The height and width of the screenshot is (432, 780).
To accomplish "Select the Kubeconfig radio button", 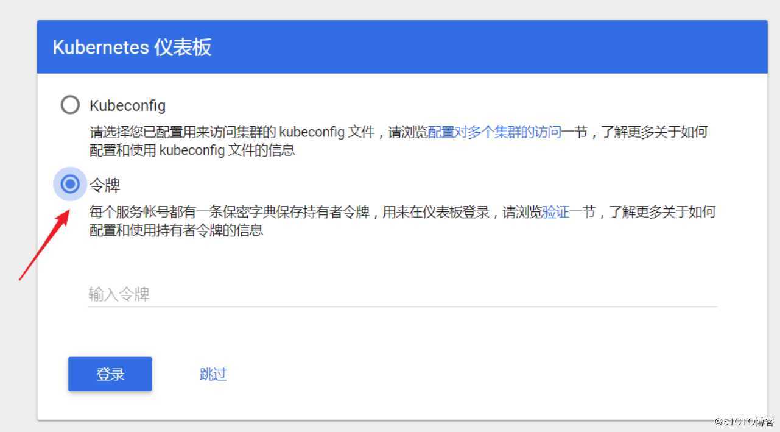I will [x=70, y=105].
